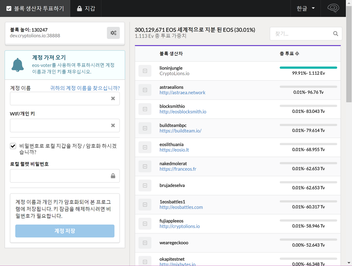
Task: Select the lioninjungle producer vote box
Action: point(145,71)
